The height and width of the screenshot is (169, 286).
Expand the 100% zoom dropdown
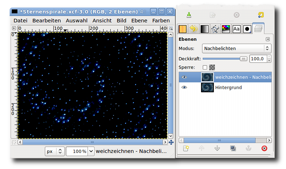(91, 151)
